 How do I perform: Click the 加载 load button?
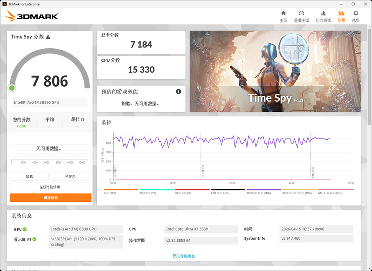[29, 176]
